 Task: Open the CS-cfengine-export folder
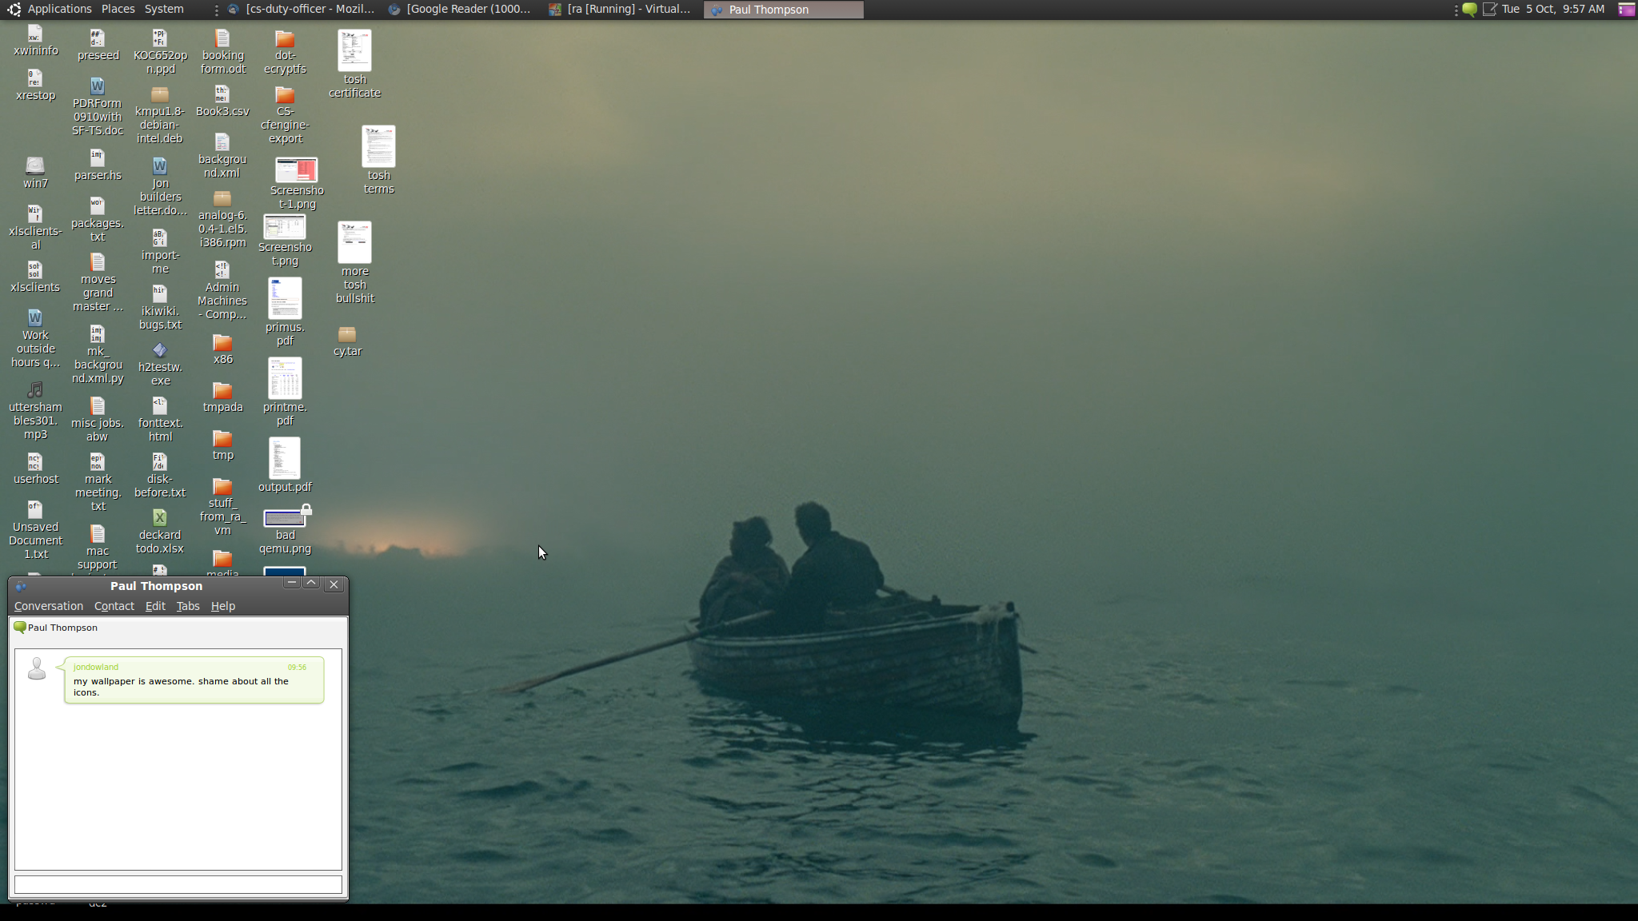(285, 95)
